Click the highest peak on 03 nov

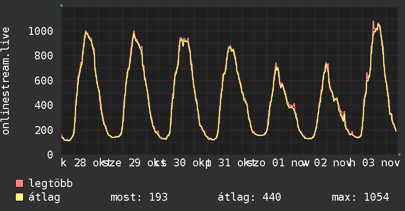373,21
